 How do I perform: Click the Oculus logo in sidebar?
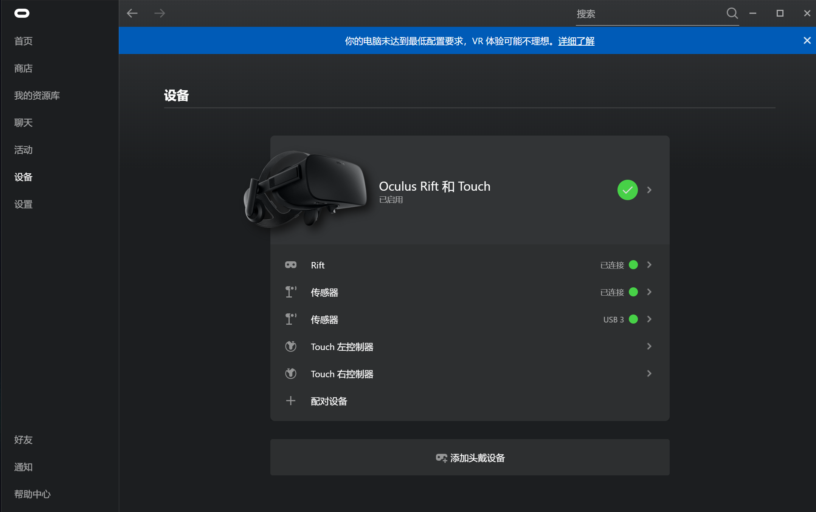23,13
